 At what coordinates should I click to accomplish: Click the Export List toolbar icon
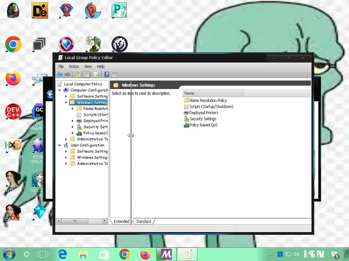(x=96, y=74)
